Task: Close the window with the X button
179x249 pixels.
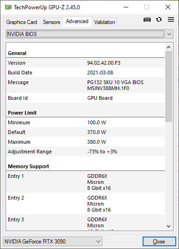Action: [168, 7]
